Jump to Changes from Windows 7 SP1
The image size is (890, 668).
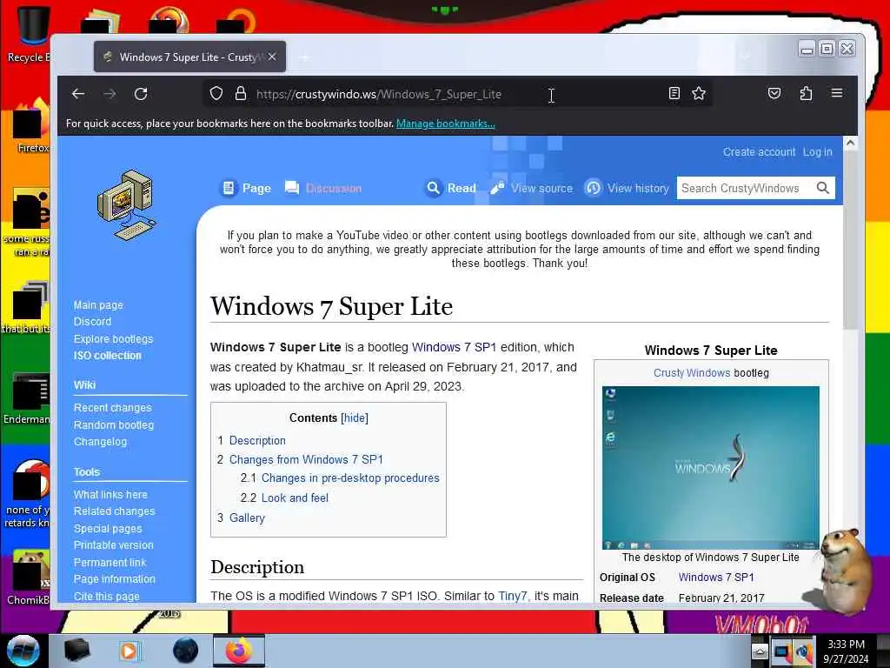(306, 459)
